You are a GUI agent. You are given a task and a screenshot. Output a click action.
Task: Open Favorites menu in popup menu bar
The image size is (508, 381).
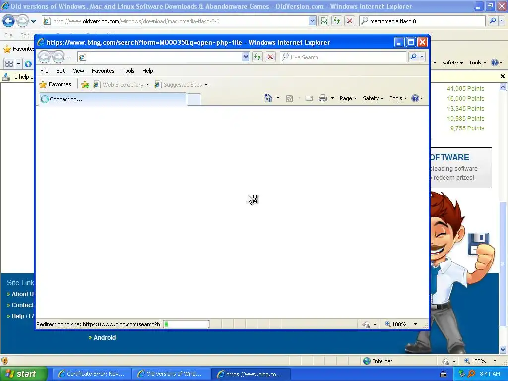click(103, 71)
